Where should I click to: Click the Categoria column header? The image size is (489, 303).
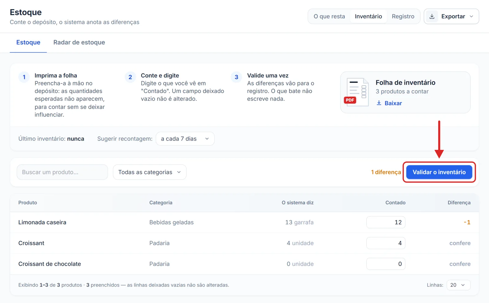161,203
